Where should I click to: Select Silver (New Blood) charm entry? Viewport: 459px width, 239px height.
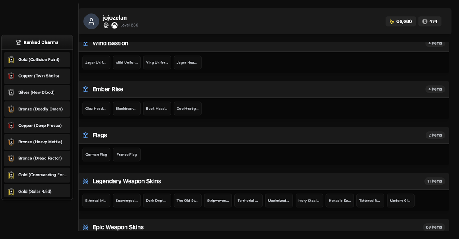click(x=37, y=92)
